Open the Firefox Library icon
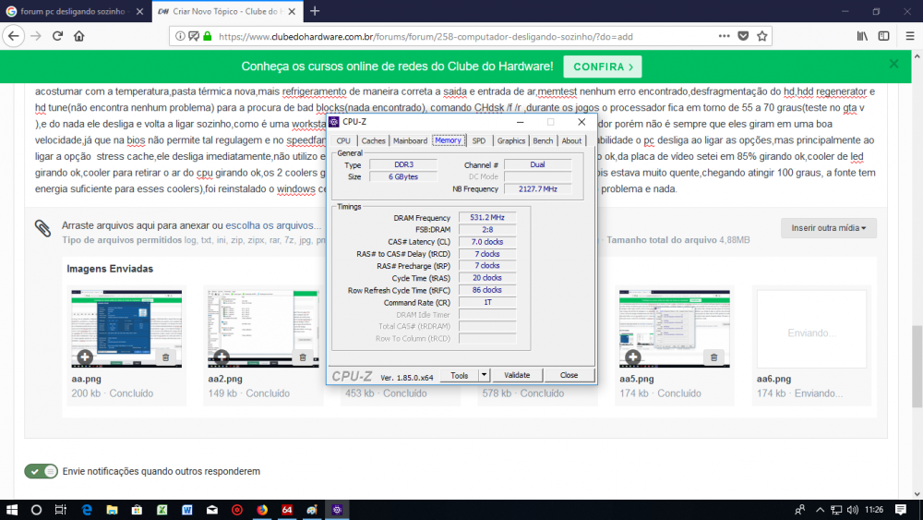 pyautogui.click(x=862, y=36)
